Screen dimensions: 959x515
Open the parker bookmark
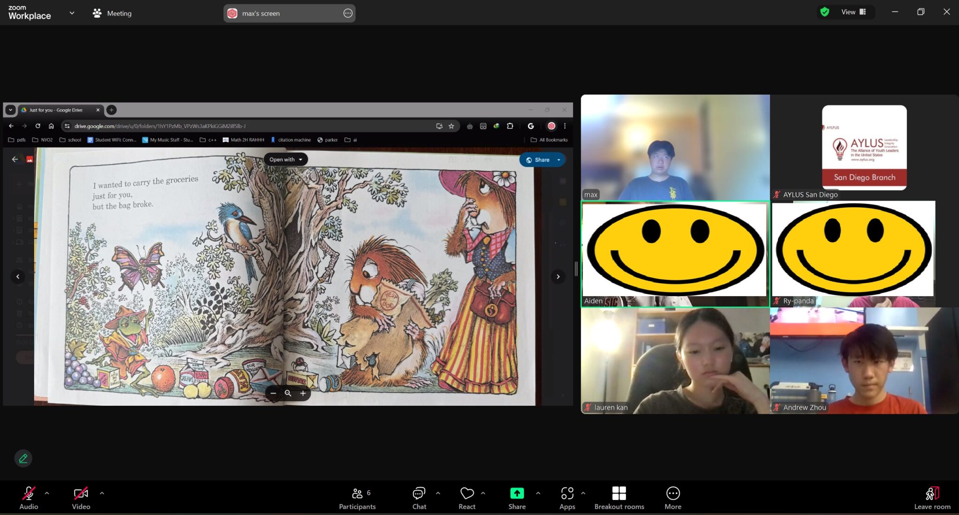coord(327,140)
